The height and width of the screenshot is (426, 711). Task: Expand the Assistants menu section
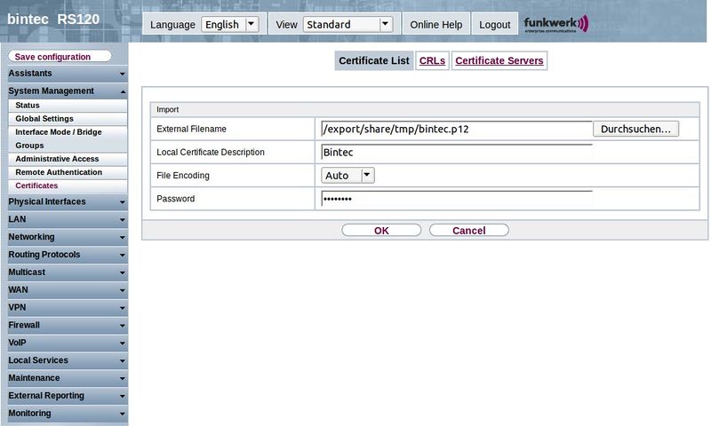[x=65, y=74]
